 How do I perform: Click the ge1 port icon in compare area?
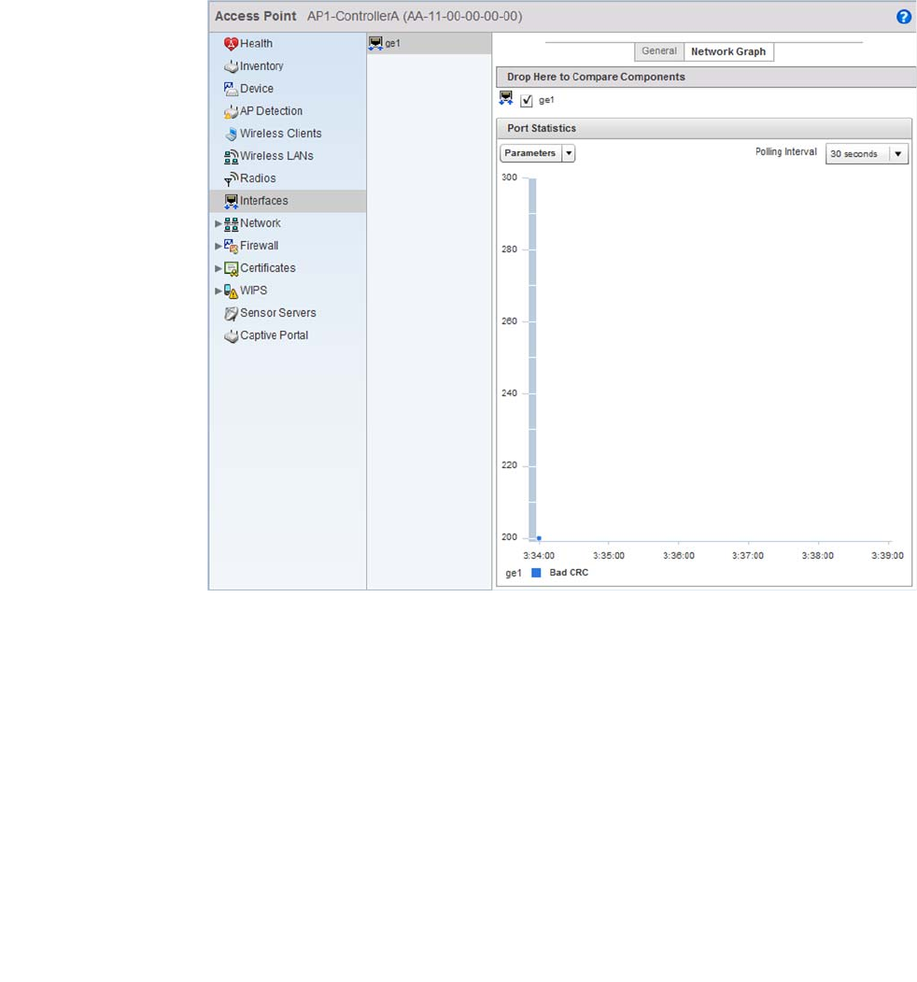pyautogui.click(x=506, y=98)
